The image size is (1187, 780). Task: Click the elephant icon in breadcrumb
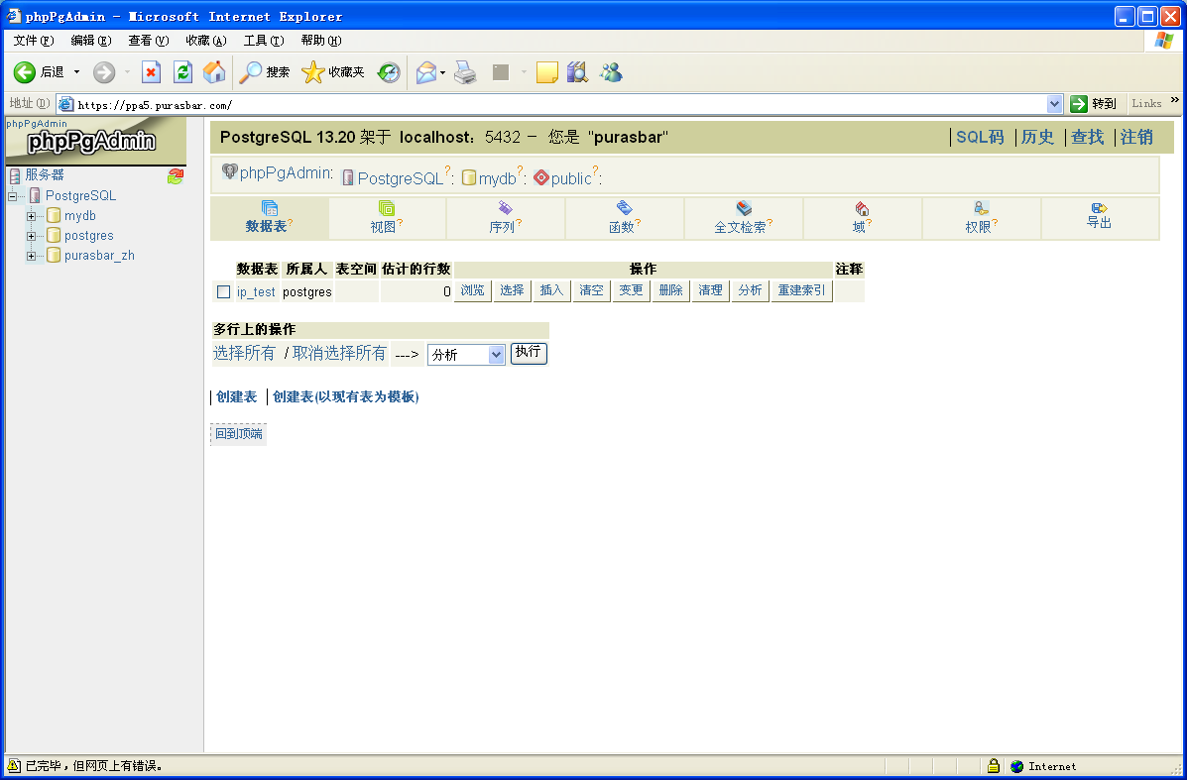coord(229,171)
